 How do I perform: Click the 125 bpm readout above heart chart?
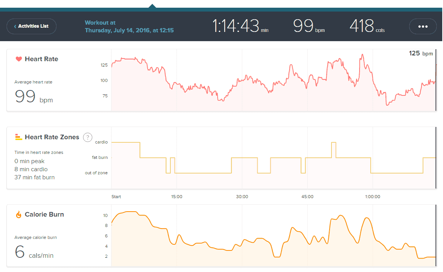(x=421, y=53)
